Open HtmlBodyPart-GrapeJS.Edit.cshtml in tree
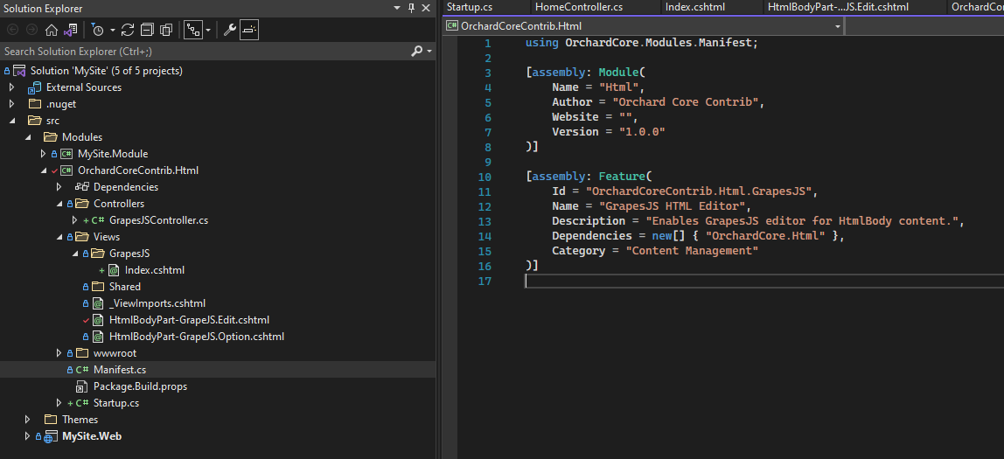The height and width of the screenshot is (459, 1004). tap(189, 320)
